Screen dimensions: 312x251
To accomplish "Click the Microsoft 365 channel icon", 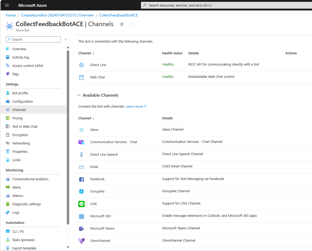I will (81, 216).
